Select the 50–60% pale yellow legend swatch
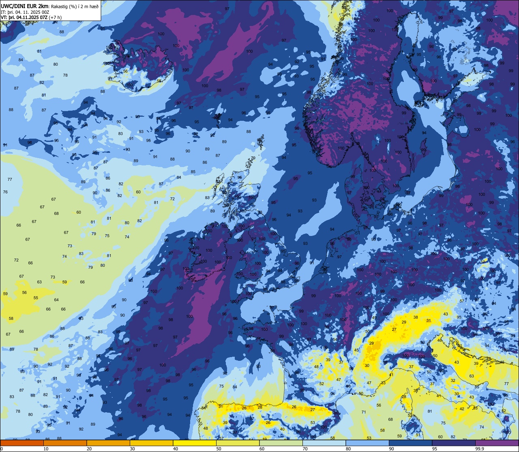 click(238, 443)
